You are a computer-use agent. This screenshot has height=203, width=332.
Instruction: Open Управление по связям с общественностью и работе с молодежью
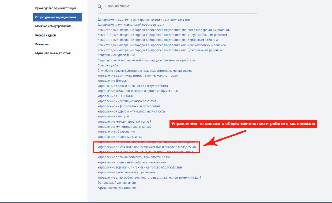pyautogui.click(x=147, y=147)
